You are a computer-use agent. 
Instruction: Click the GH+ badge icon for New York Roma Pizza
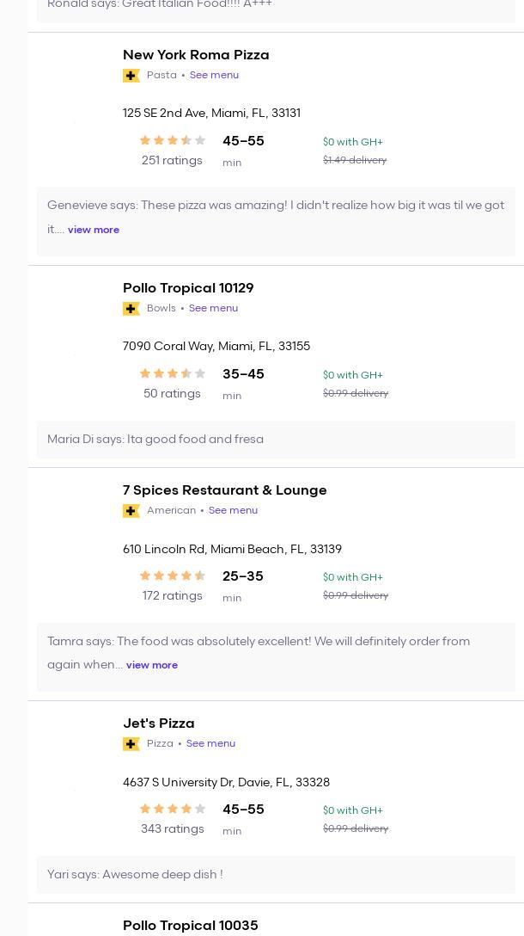[131, 76]
